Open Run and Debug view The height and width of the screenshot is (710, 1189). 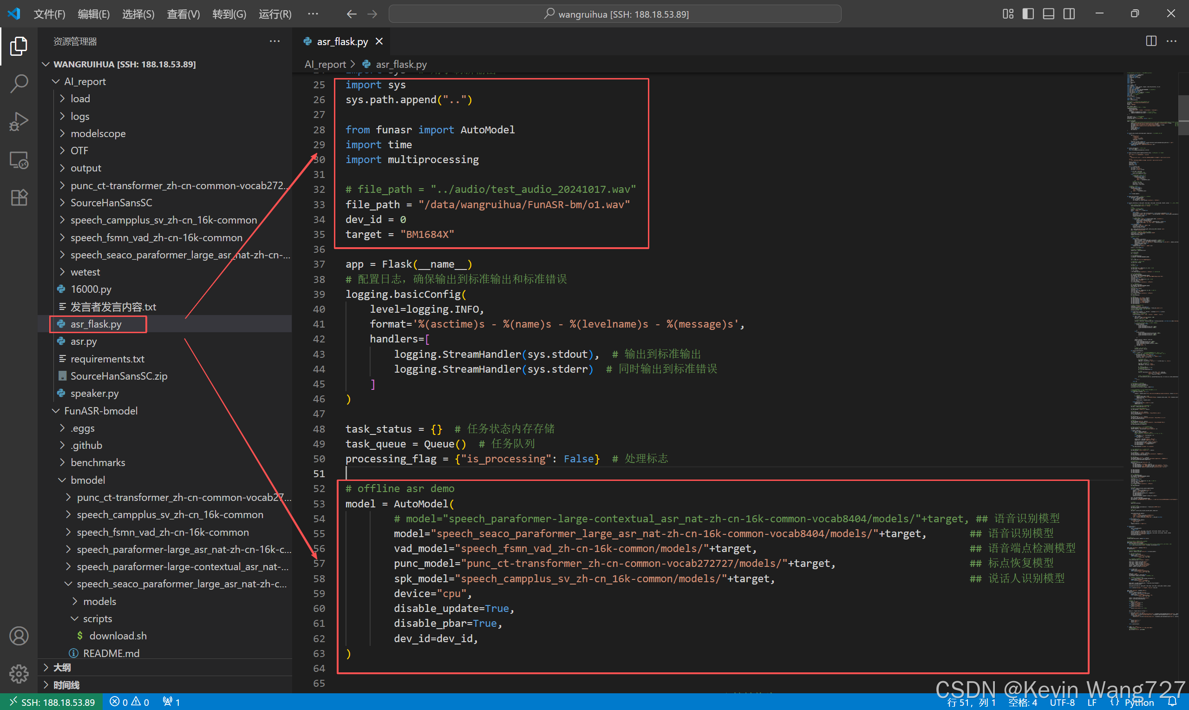point(19,122)
